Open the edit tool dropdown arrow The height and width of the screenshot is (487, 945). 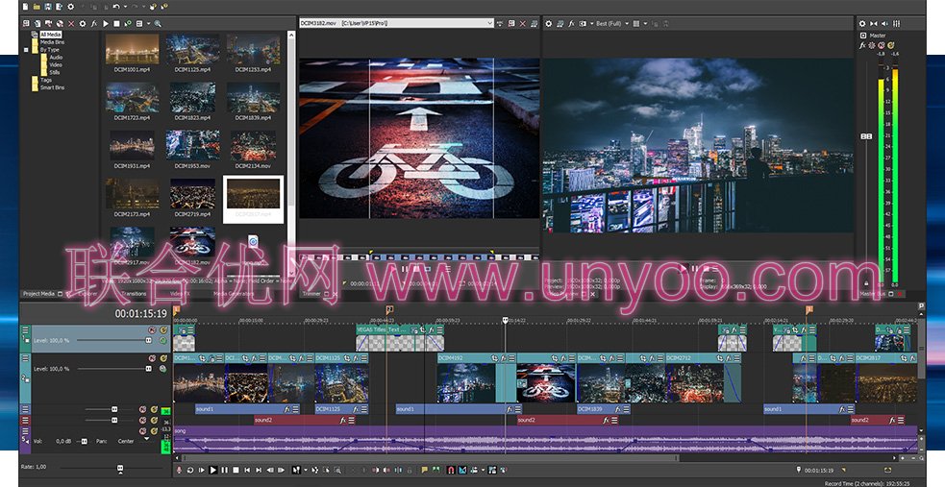point(306,470)
